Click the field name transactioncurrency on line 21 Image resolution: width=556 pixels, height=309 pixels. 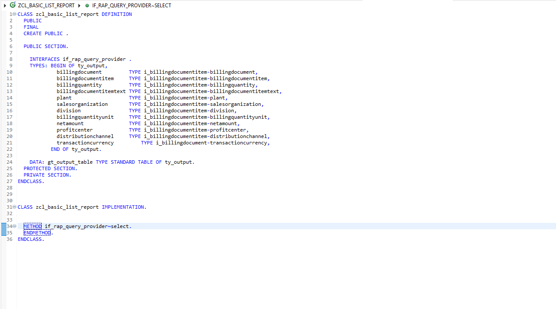point(85,143)
